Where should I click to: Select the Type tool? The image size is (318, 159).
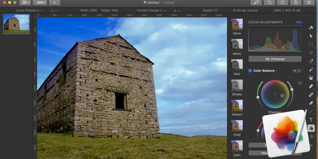click(311, 120)
